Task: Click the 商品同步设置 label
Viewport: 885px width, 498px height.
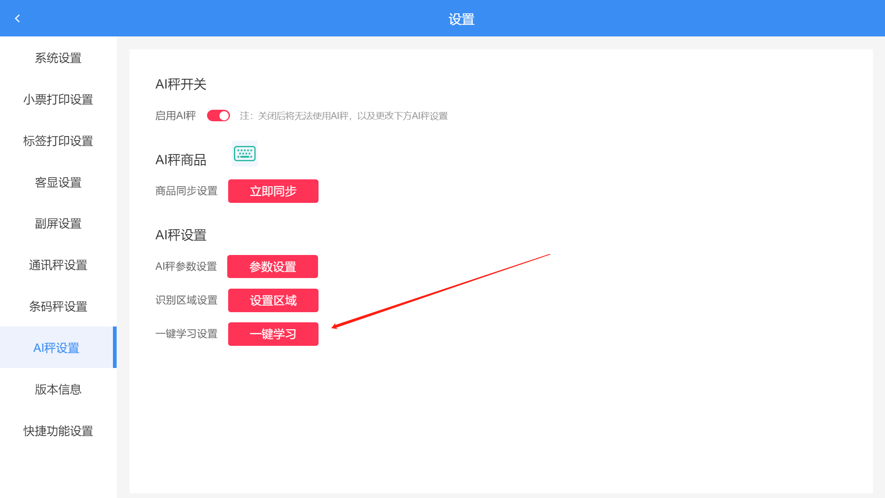Action: pos(186,191)
